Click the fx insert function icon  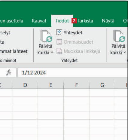[8, 72]
